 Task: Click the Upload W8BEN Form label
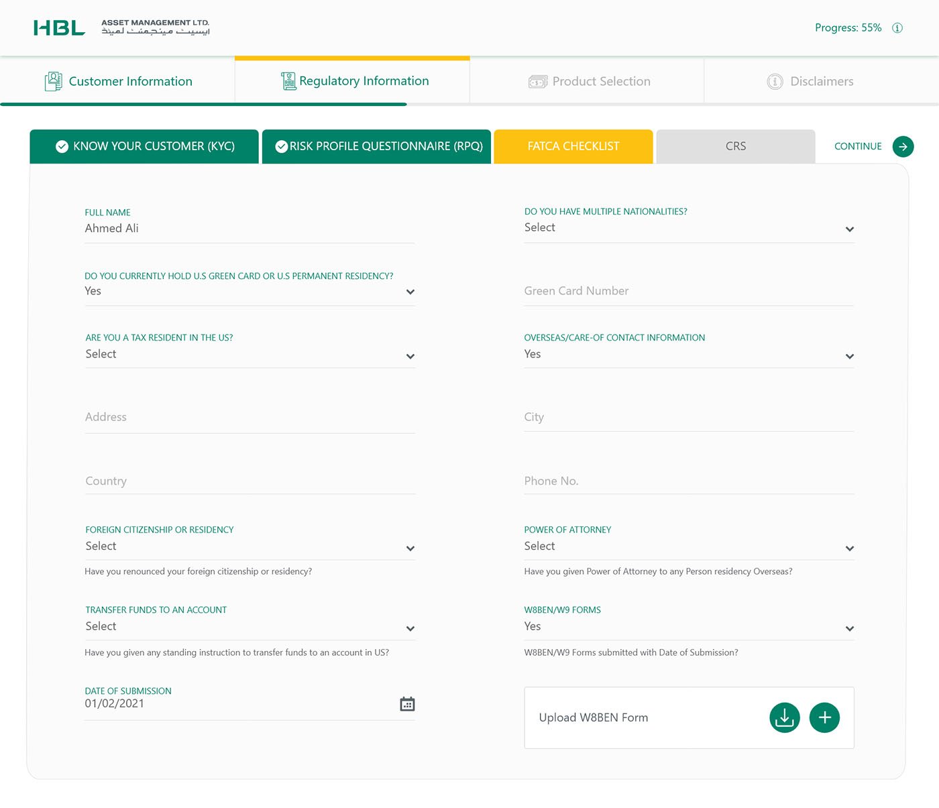coord(594,717)
